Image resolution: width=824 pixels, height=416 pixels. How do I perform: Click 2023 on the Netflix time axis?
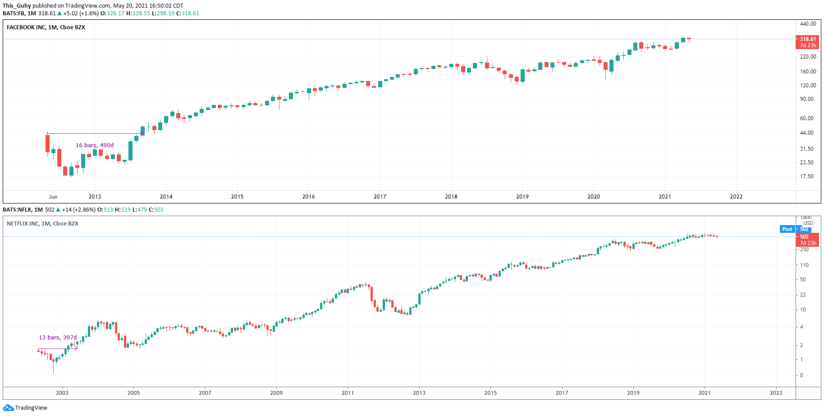(776, 393)
